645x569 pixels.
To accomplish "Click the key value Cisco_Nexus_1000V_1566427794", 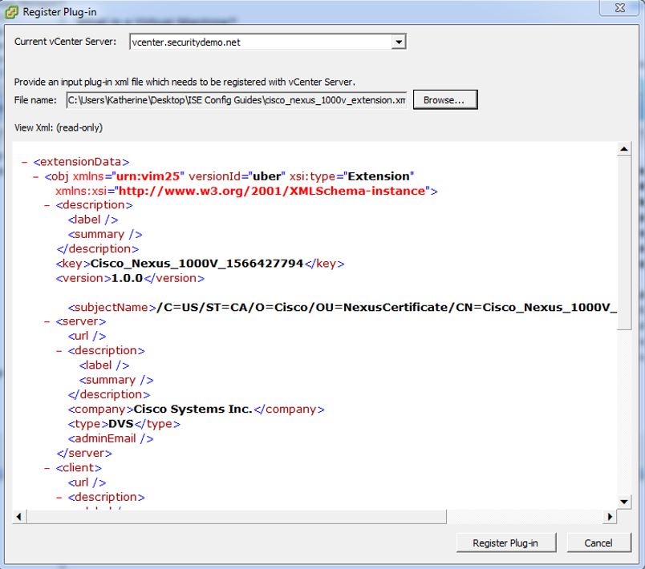I will coord(197,264).
